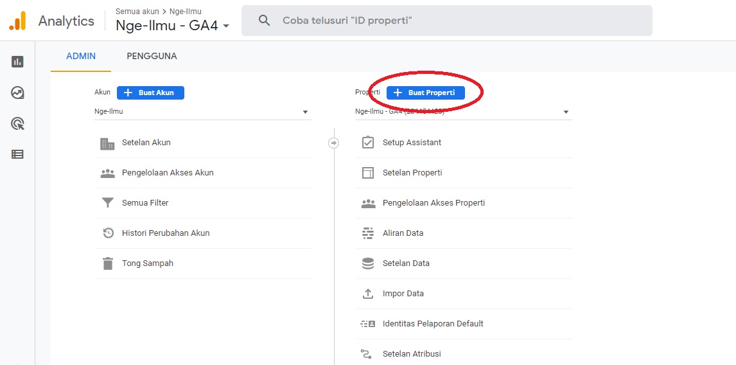Click the building icon beside Setelan Akun
The image size is (736, 365).
point(107,143)
